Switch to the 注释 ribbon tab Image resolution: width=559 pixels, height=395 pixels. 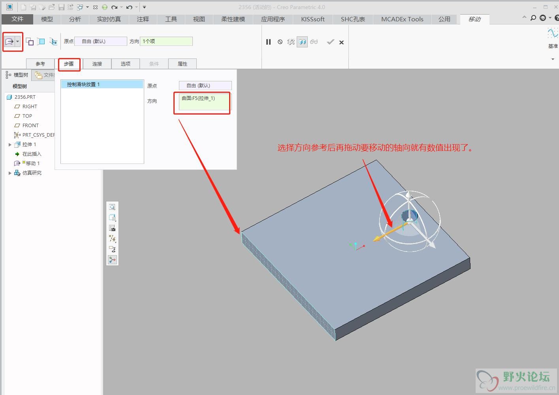click(x=143, y=19)
